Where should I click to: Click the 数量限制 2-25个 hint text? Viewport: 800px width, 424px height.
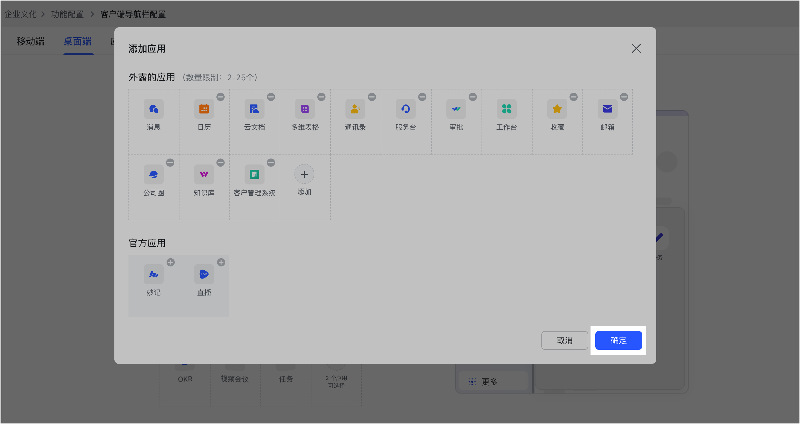220,77
